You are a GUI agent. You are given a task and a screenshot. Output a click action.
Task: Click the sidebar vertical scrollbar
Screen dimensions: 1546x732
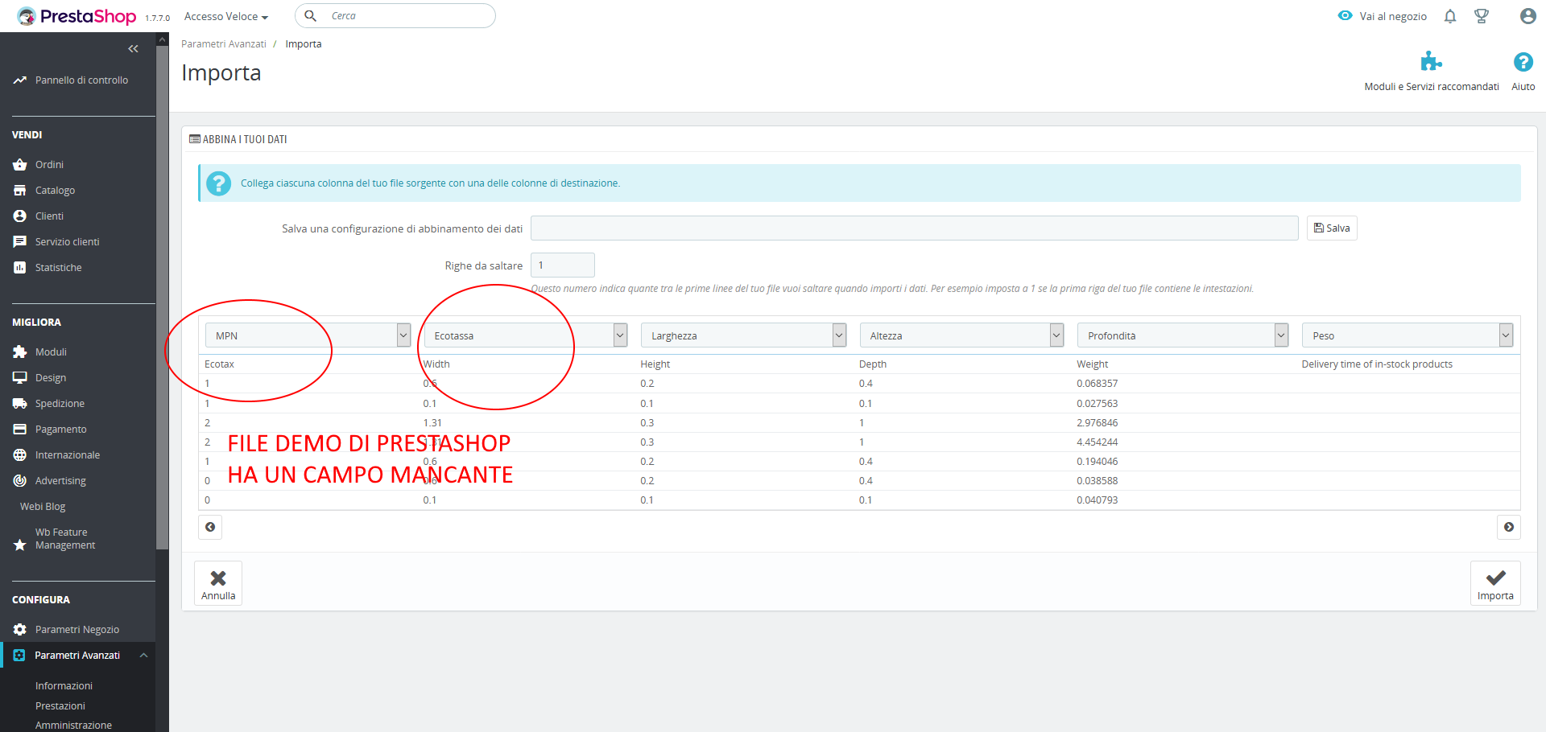click(x=163, y=298)
